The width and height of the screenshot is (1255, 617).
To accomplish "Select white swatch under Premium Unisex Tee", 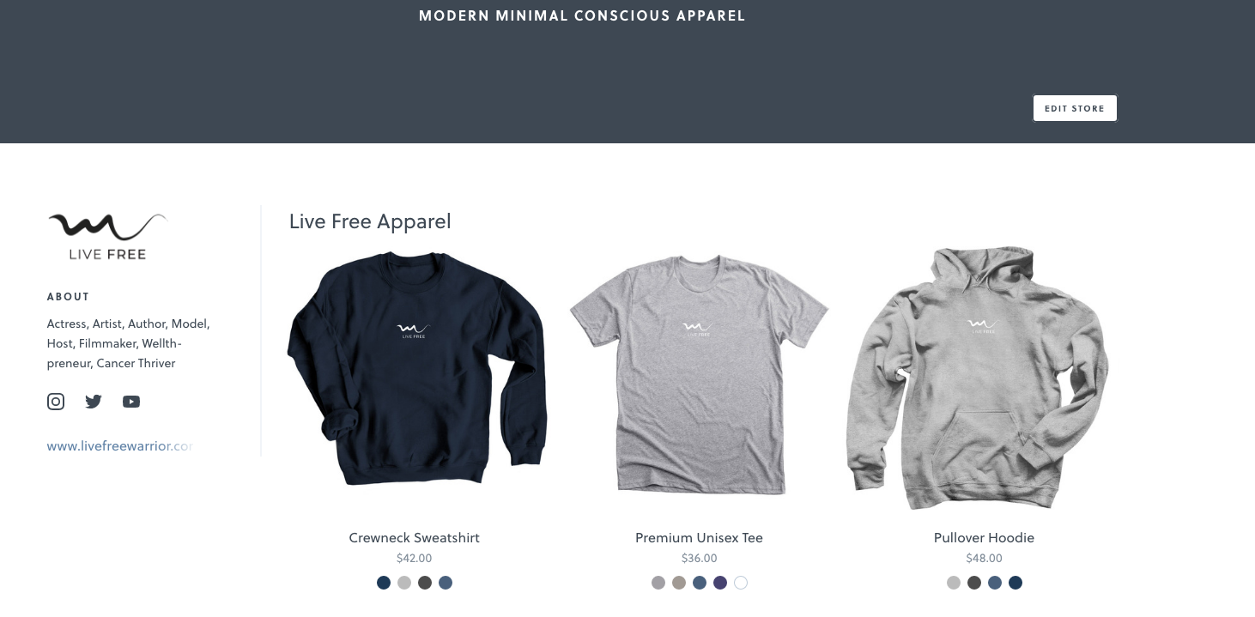I will click(741, 583).
